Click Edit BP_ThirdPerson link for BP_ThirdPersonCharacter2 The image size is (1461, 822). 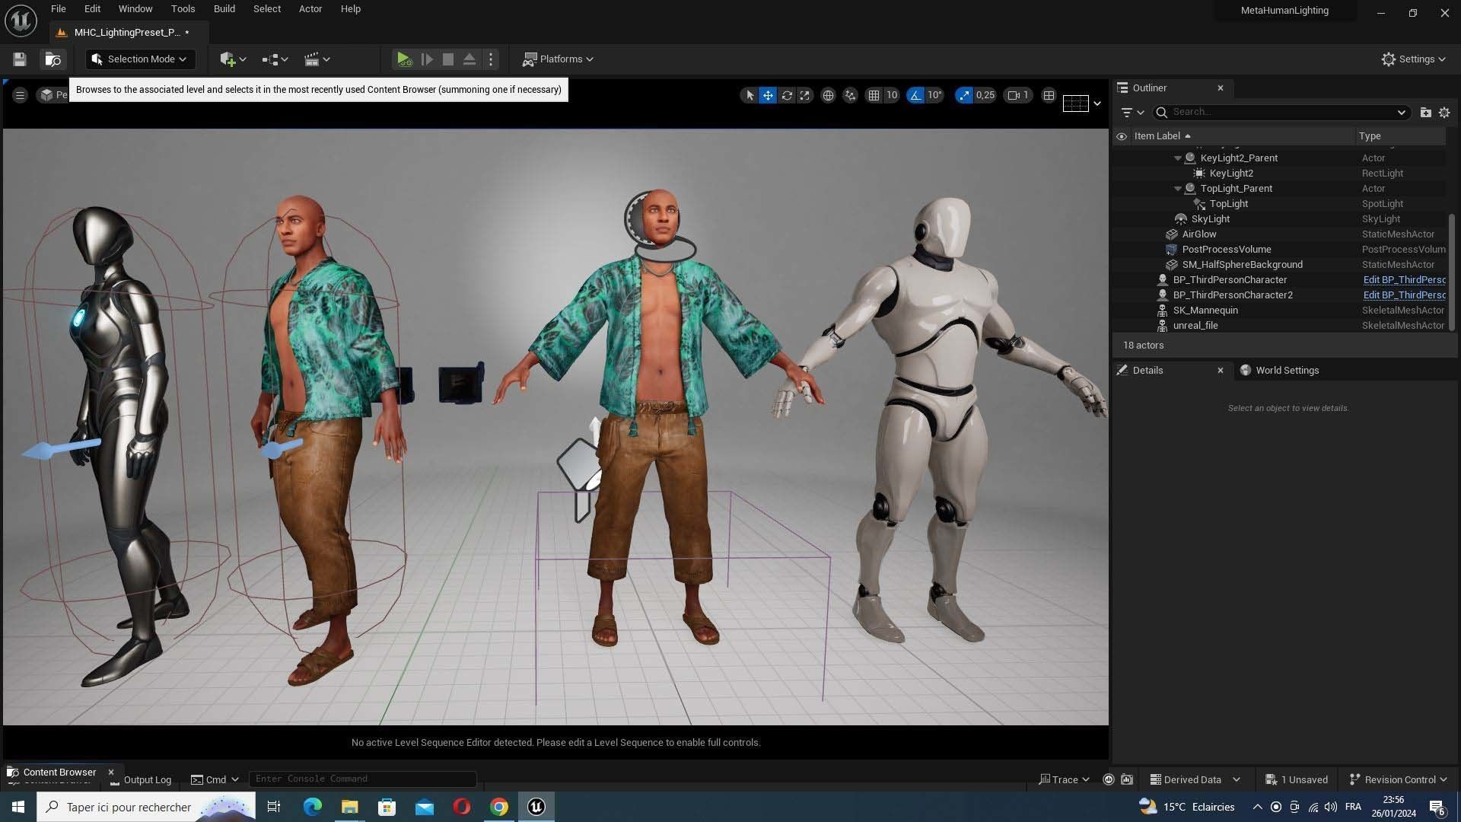1404,295
